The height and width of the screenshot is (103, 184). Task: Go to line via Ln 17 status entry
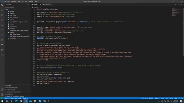[x=147, y=98]
